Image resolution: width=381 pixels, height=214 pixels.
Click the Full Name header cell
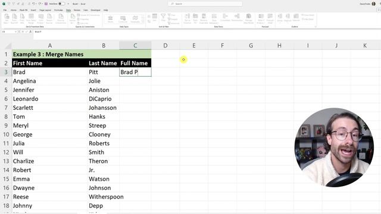pyautogui.click(x=135, y=63)
